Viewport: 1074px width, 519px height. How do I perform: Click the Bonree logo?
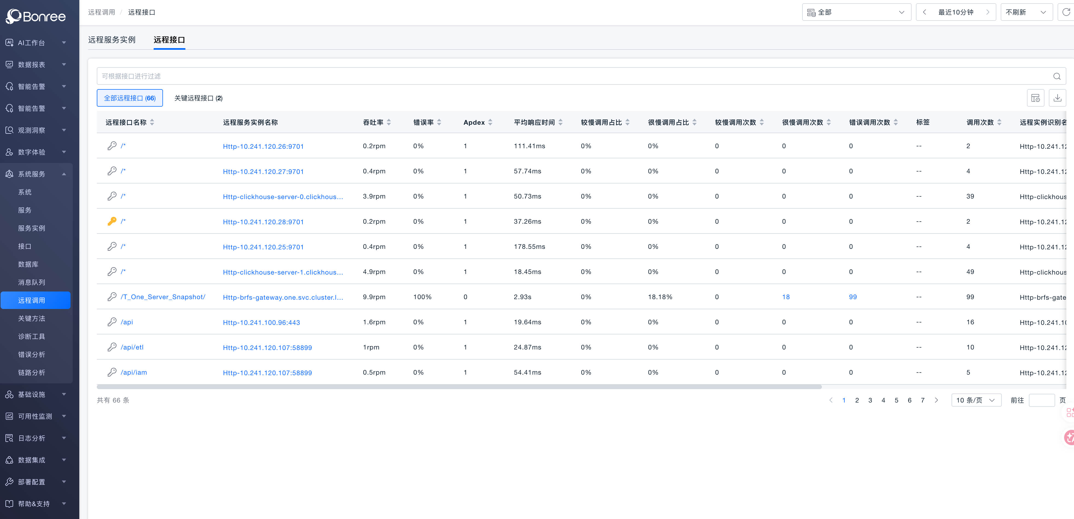36,16
